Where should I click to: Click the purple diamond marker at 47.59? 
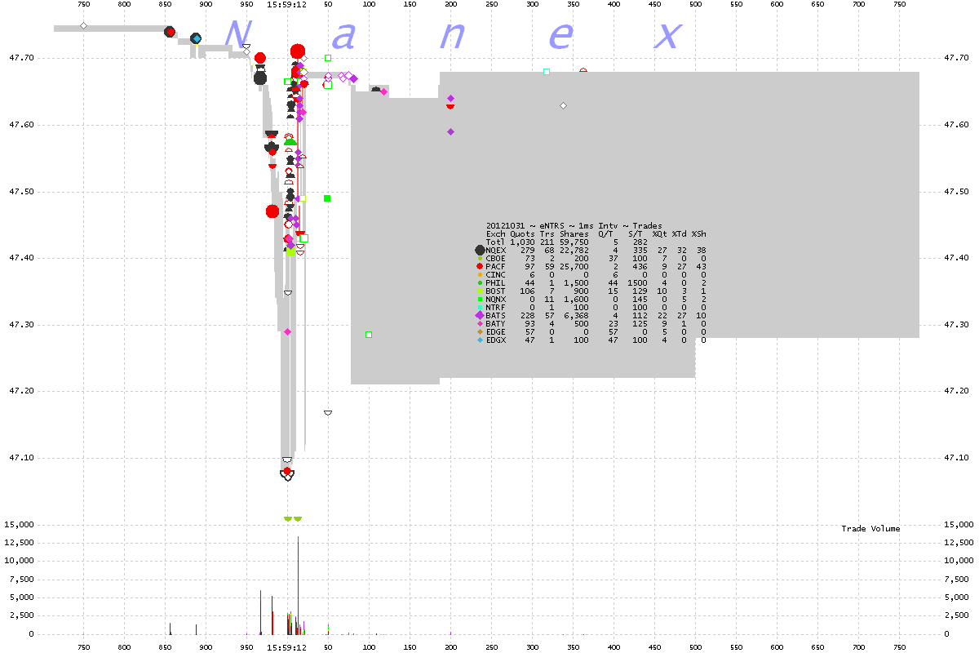point(450,131)
